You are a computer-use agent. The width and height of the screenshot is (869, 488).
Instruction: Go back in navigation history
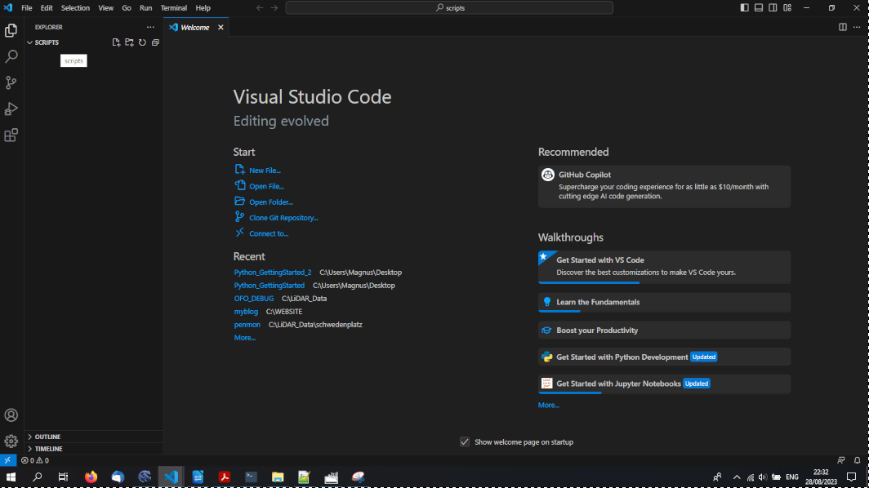coord(260,8)
